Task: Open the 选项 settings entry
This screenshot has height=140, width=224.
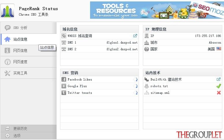Action: (x=29, y=136)
